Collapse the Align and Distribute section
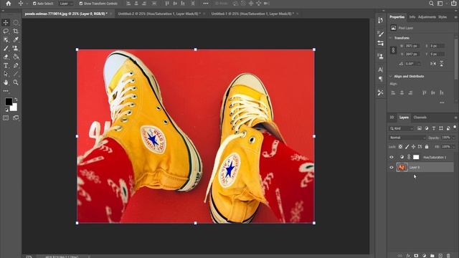Viewport: 459px width, 258px height. coord(391,77)
